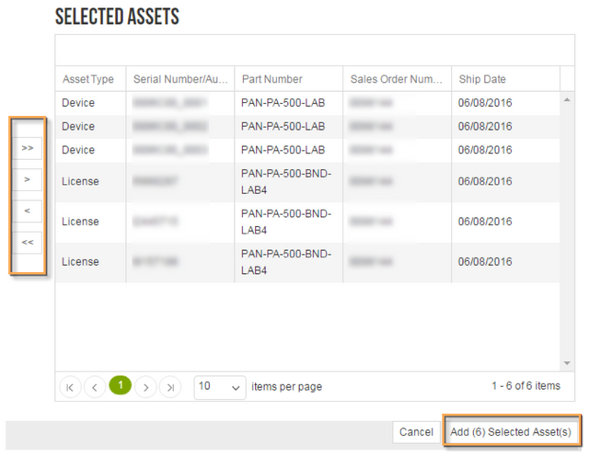Sort by the Asset Type column header
This screenshot has width=589, height=456.
click(x=88, y=79)
